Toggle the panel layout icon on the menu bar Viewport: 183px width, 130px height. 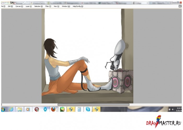tap(180, 6)
